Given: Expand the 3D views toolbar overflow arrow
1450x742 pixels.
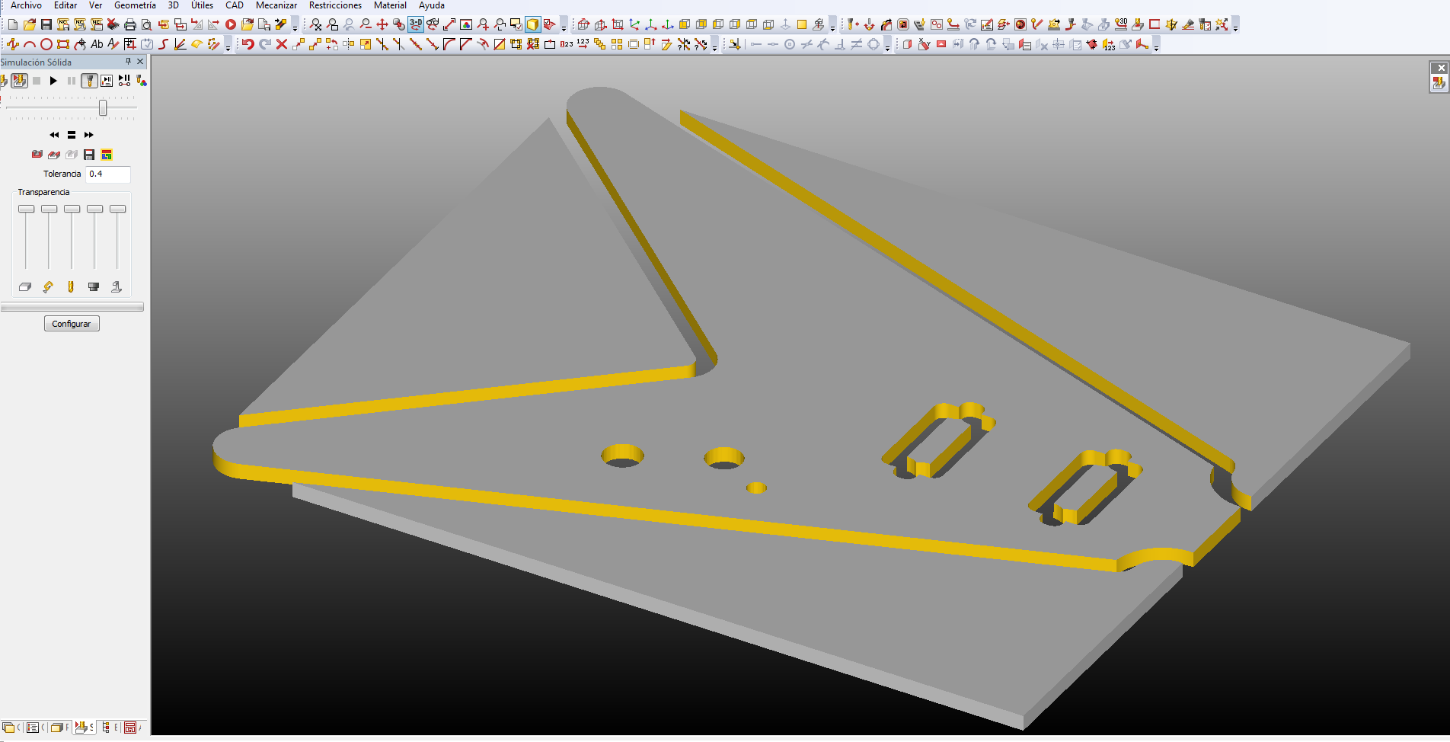Looking at the screenshot, I should (832, 25).
